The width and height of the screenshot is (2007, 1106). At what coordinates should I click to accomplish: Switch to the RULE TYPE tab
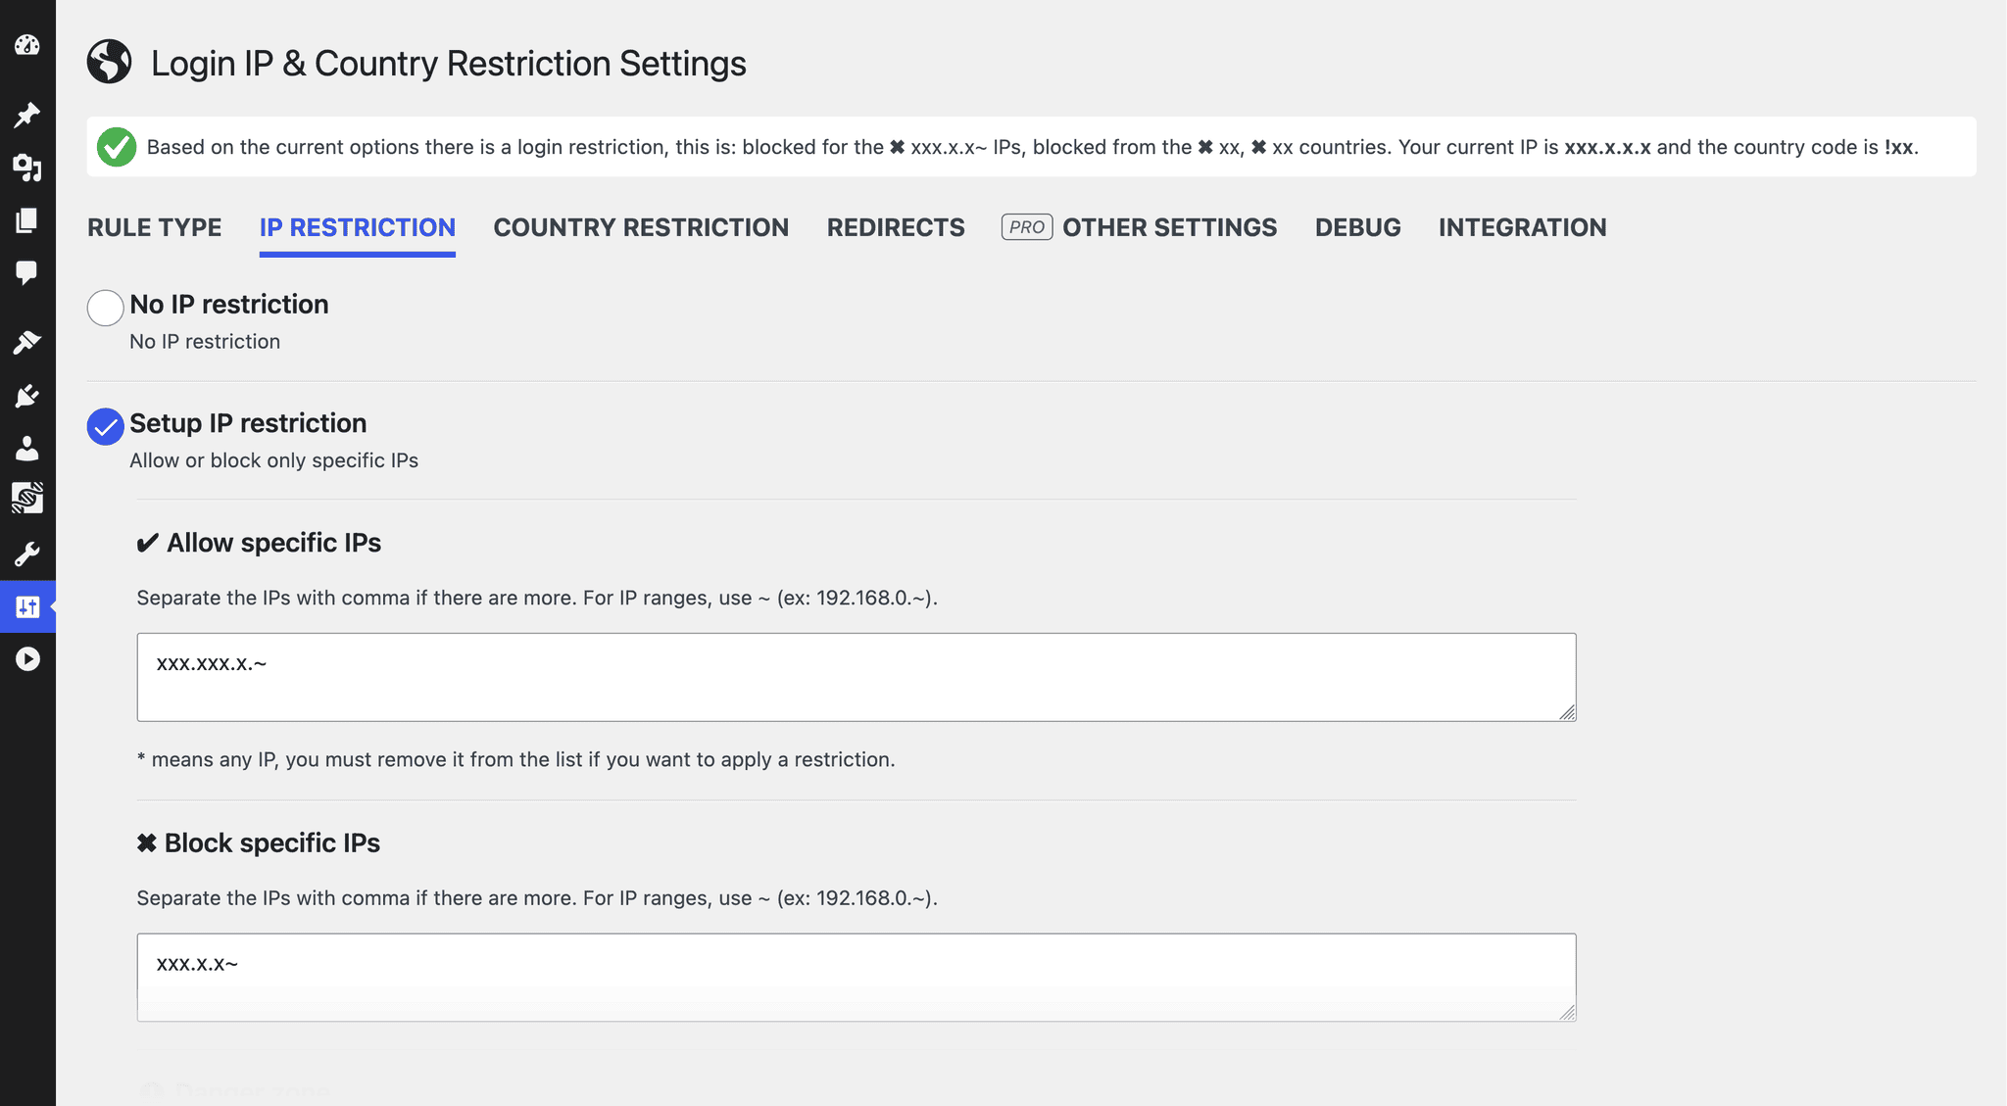(155, 227)
